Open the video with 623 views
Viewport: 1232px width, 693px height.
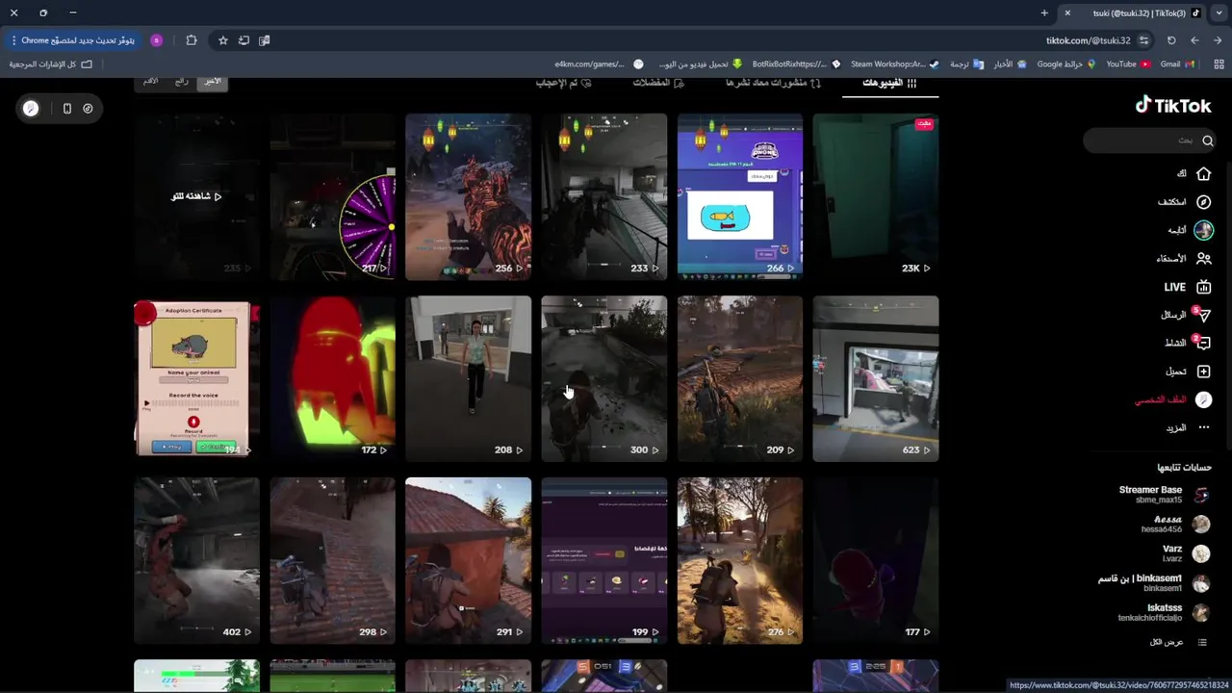point(875,378)
